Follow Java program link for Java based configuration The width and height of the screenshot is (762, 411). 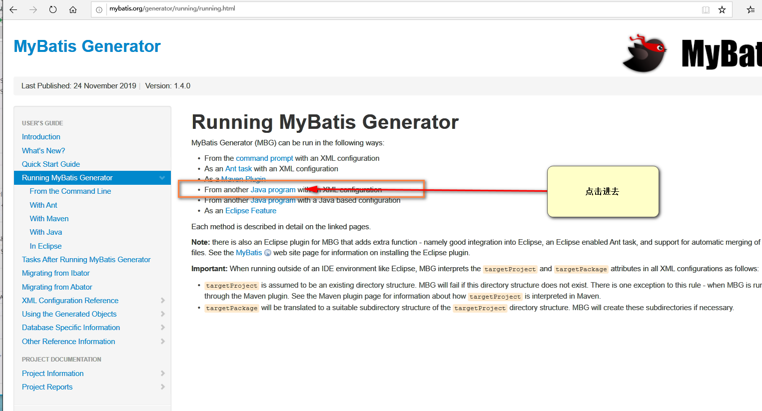[273, 200]
